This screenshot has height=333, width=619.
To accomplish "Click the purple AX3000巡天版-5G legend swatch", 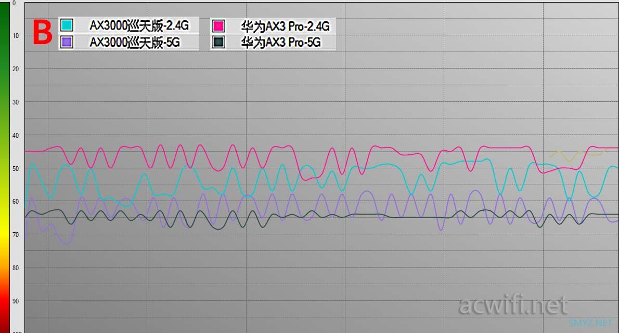I will pos(67,42).
